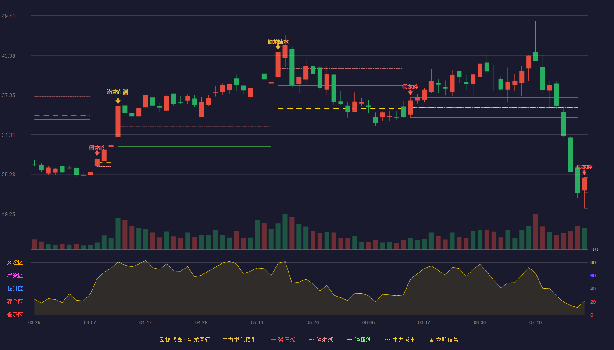
Task: Click the 19.25 price axis label
Action: pos(8,214)
